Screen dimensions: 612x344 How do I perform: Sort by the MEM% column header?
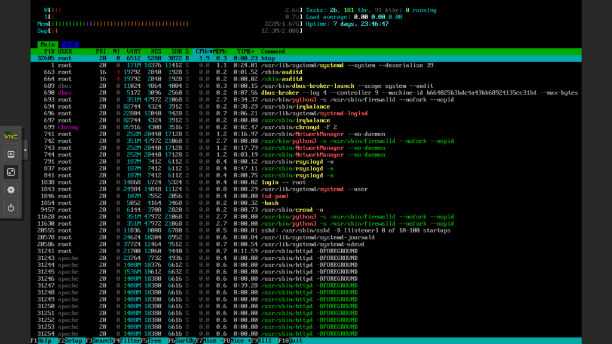pyautogui.click(x=220, y=51)
